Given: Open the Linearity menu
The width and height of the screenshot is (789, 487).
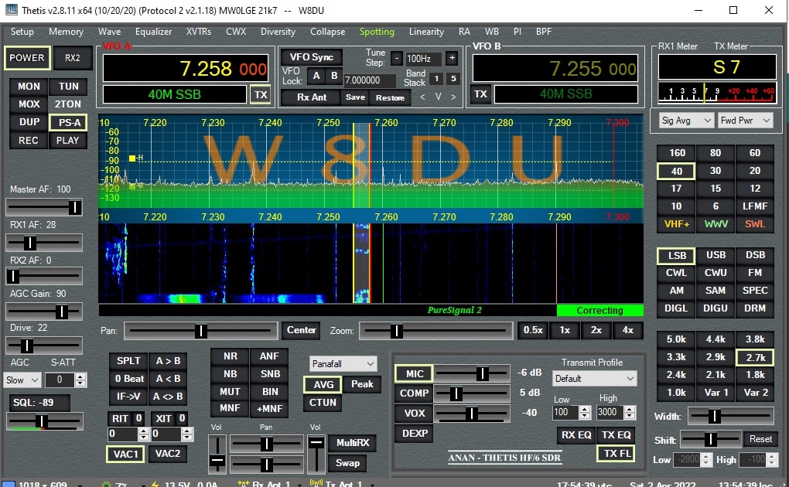Looking at the screenshot, I should tap(426, 31).
